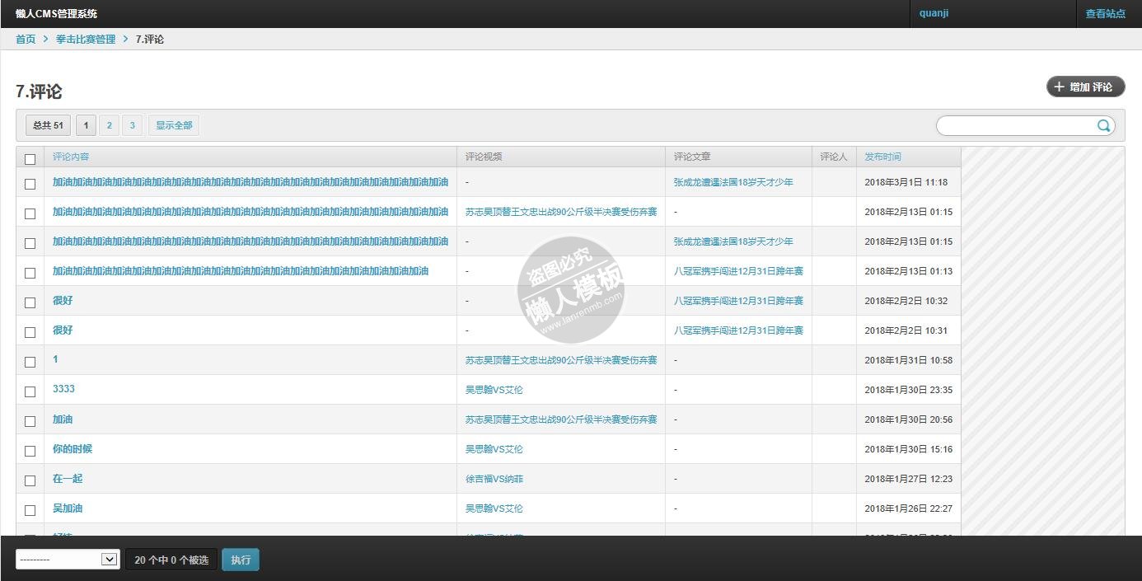Click the 增加 评论 add button
The width and height of the screenshot is (1142, 581).
(1085, 87)
